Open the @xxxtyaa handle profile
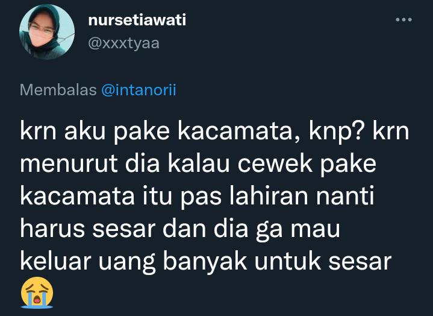The image size is (433, 316). [123, 43]
